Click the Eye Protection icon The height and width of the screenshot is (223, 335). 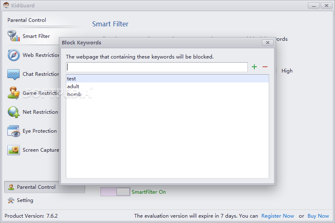(14, 131)
